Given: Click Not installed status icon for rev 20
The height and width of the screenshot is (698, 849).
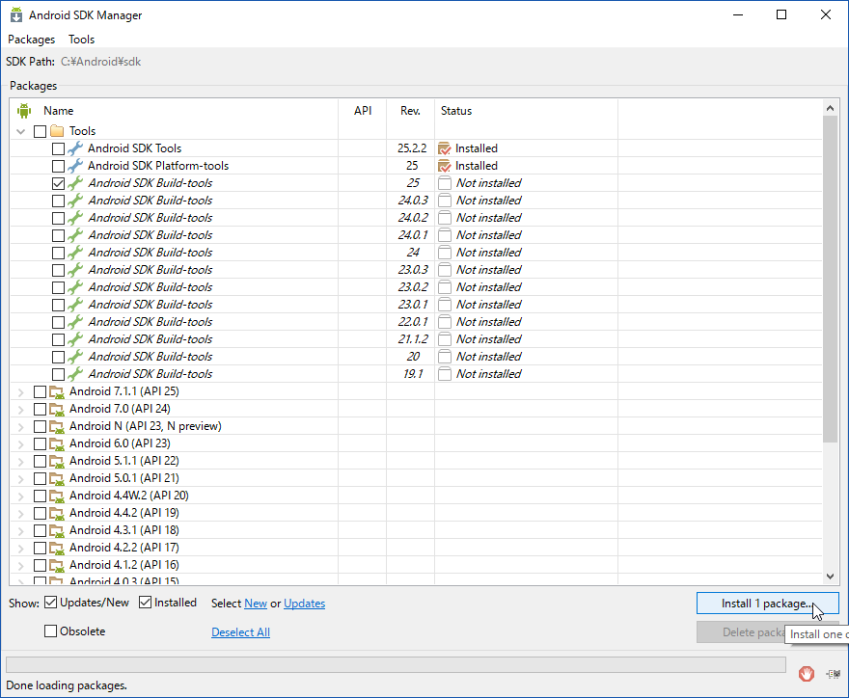Looking at the screenshot, I should pos(445,357).
